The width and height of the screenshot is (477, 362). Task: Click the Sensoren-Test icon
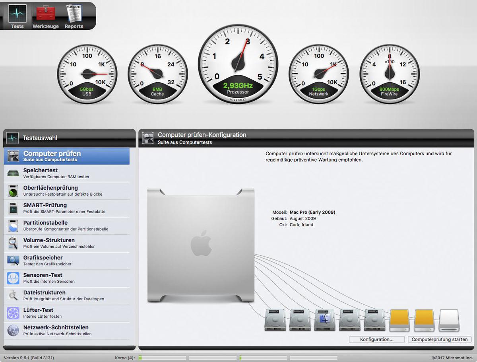point(13,278)
